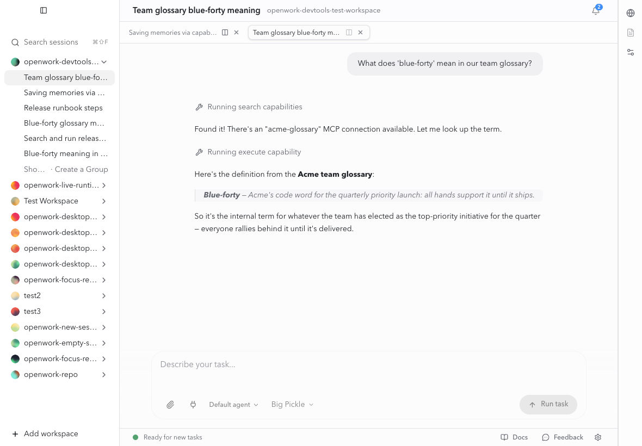Image resolution: width=642 pixels, height=446 pixels.
Task: Click the green ready status dot
Action: [135, 437]
